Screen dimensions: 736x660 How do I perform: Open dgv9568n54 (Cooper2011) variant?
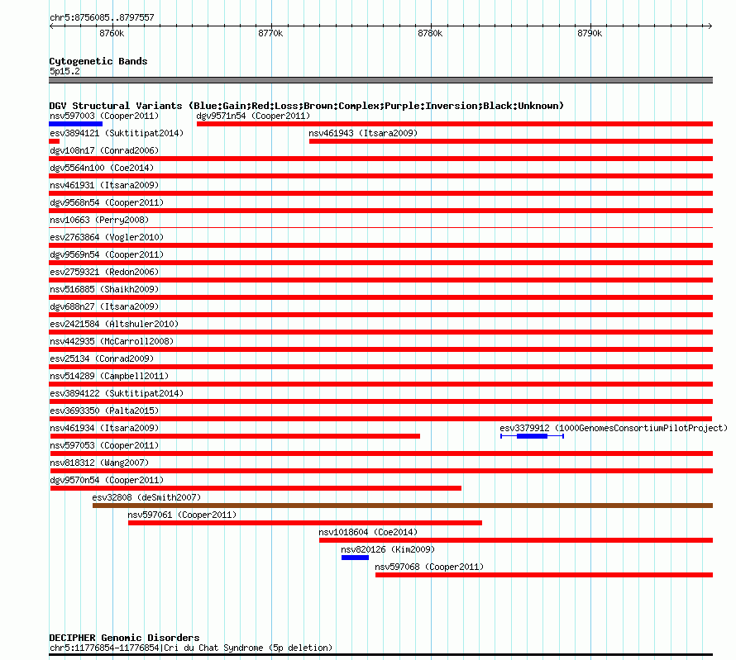pos(107,202)
